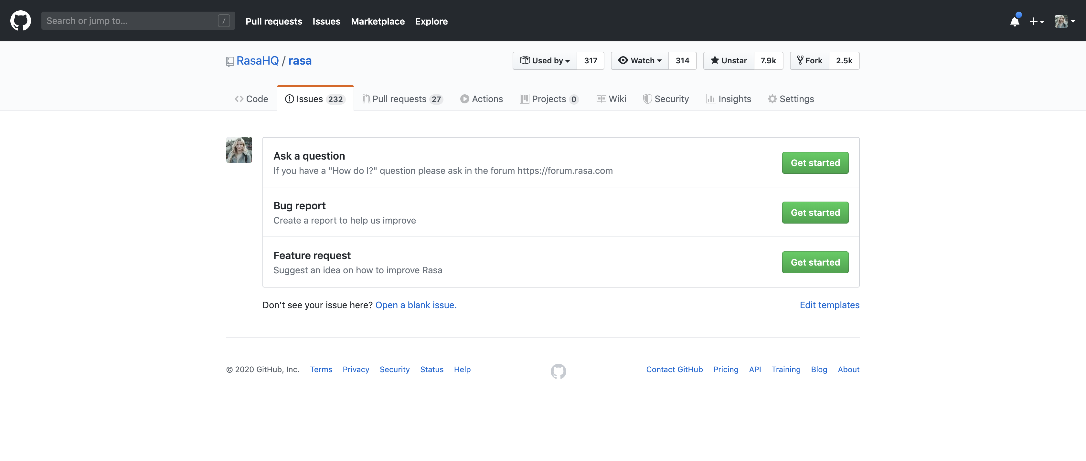Expand the plus create-new menu

pos(1037,22)
